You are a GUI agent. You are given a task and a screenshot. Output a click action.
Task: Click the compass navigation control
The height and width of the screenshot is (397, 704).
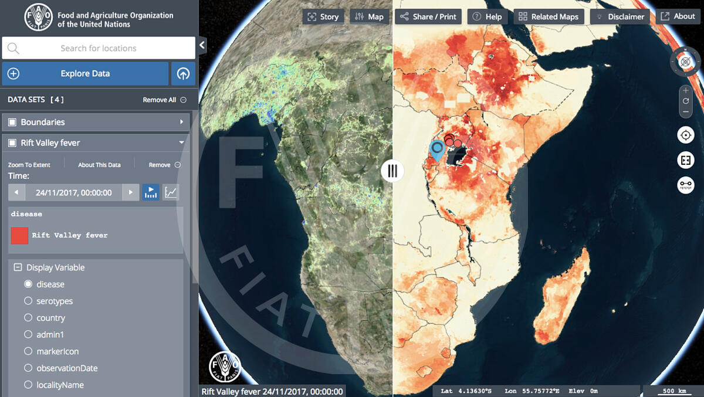pos(685,61)
